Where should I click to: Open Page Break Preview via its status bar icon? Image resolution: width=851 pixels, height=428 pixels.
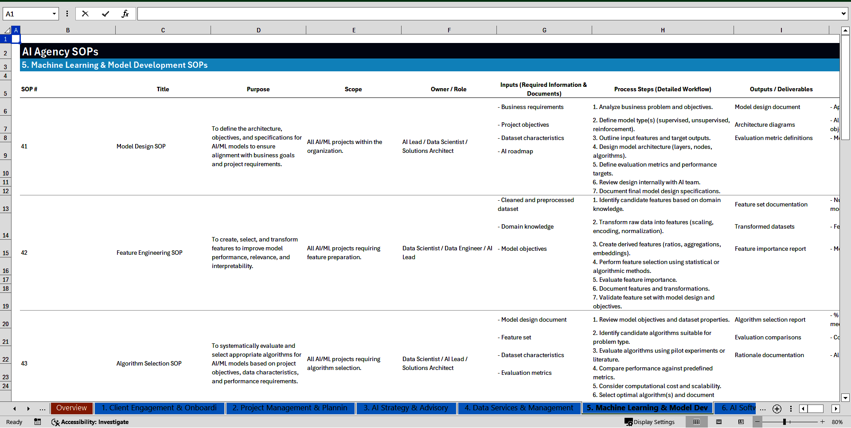click(741, 422)
